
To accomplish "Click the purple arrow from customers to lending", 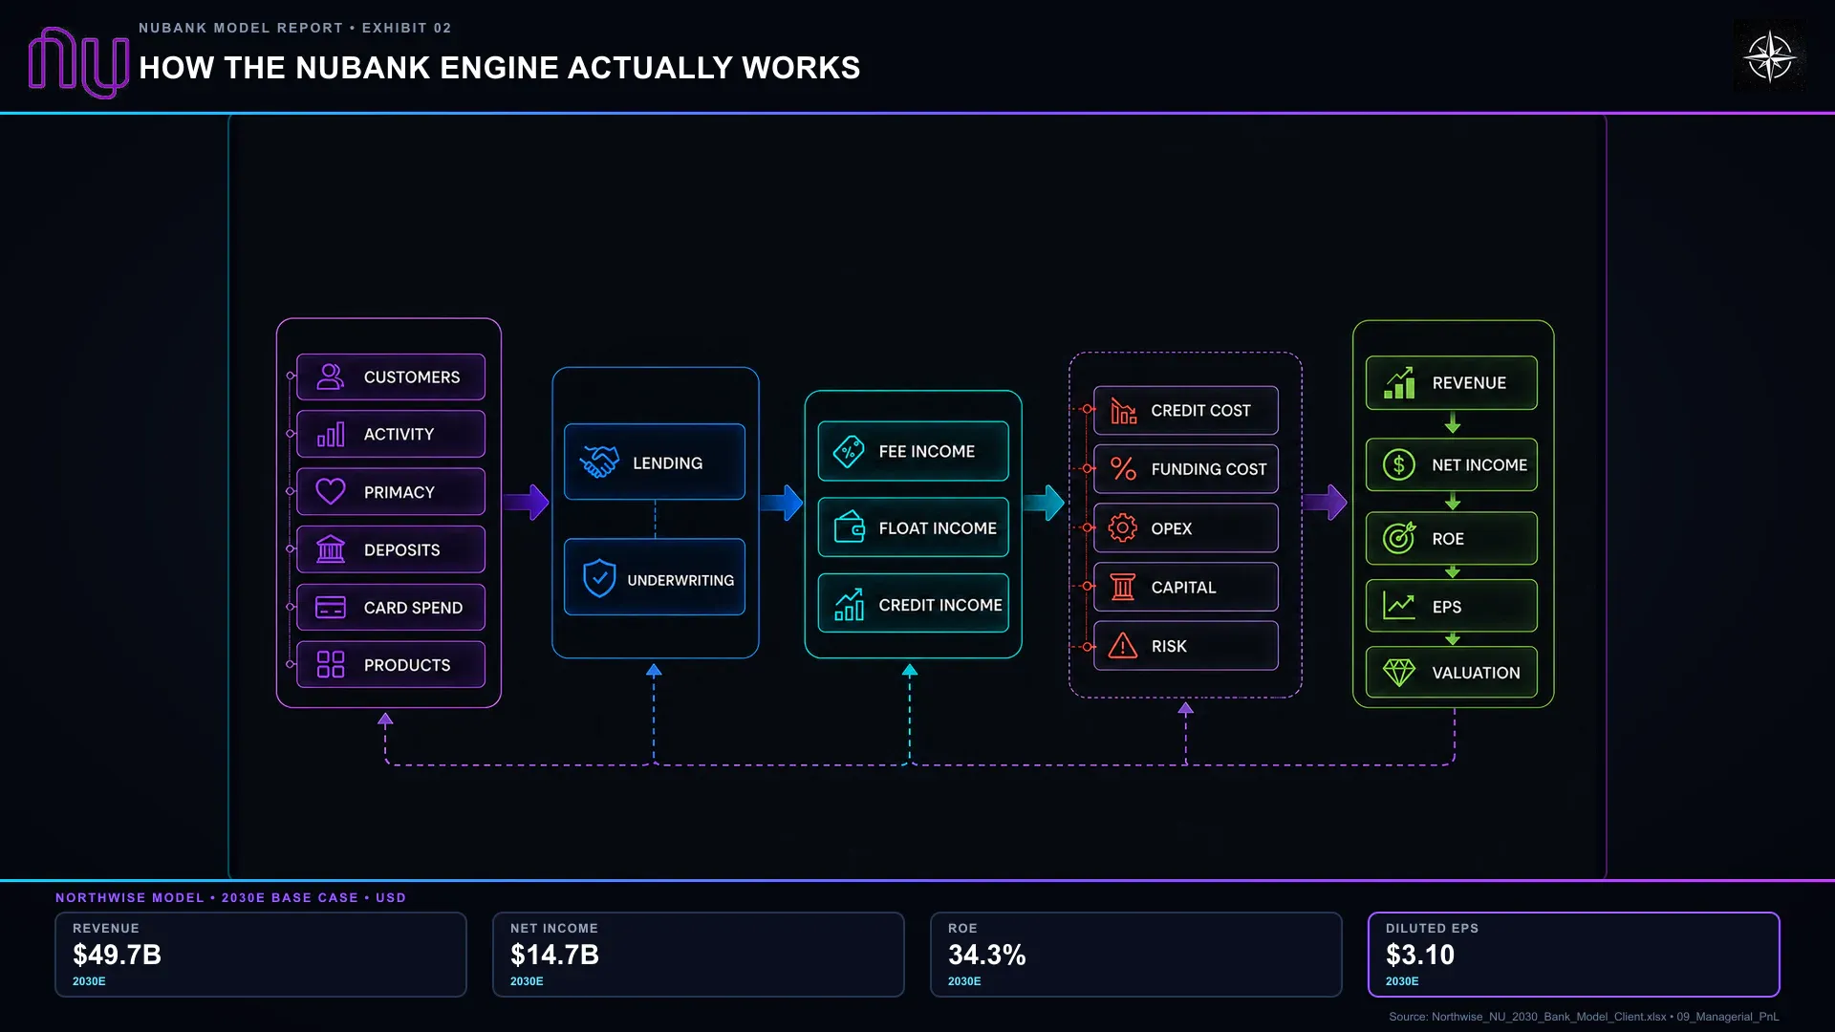I will (526, 502).
